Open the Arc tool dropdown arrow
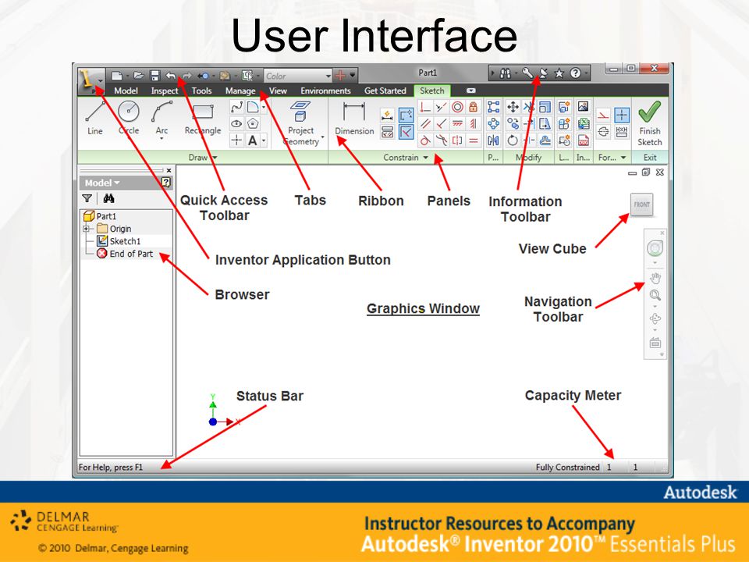Image resolution: width=749 pixels, height=562 pixels. pos(162,139)
